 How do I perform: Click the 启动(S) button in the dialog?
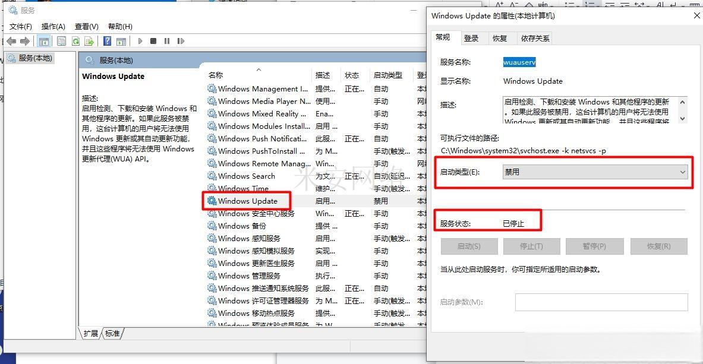click(469, 246)
